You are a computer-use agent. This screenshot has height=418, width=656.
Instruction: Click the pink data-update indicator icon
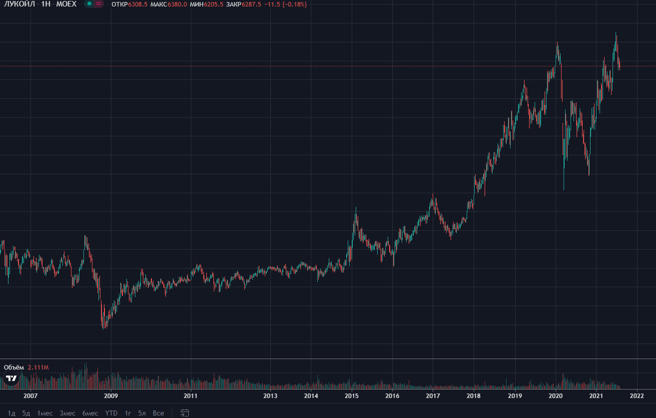(x=98, y=4)
